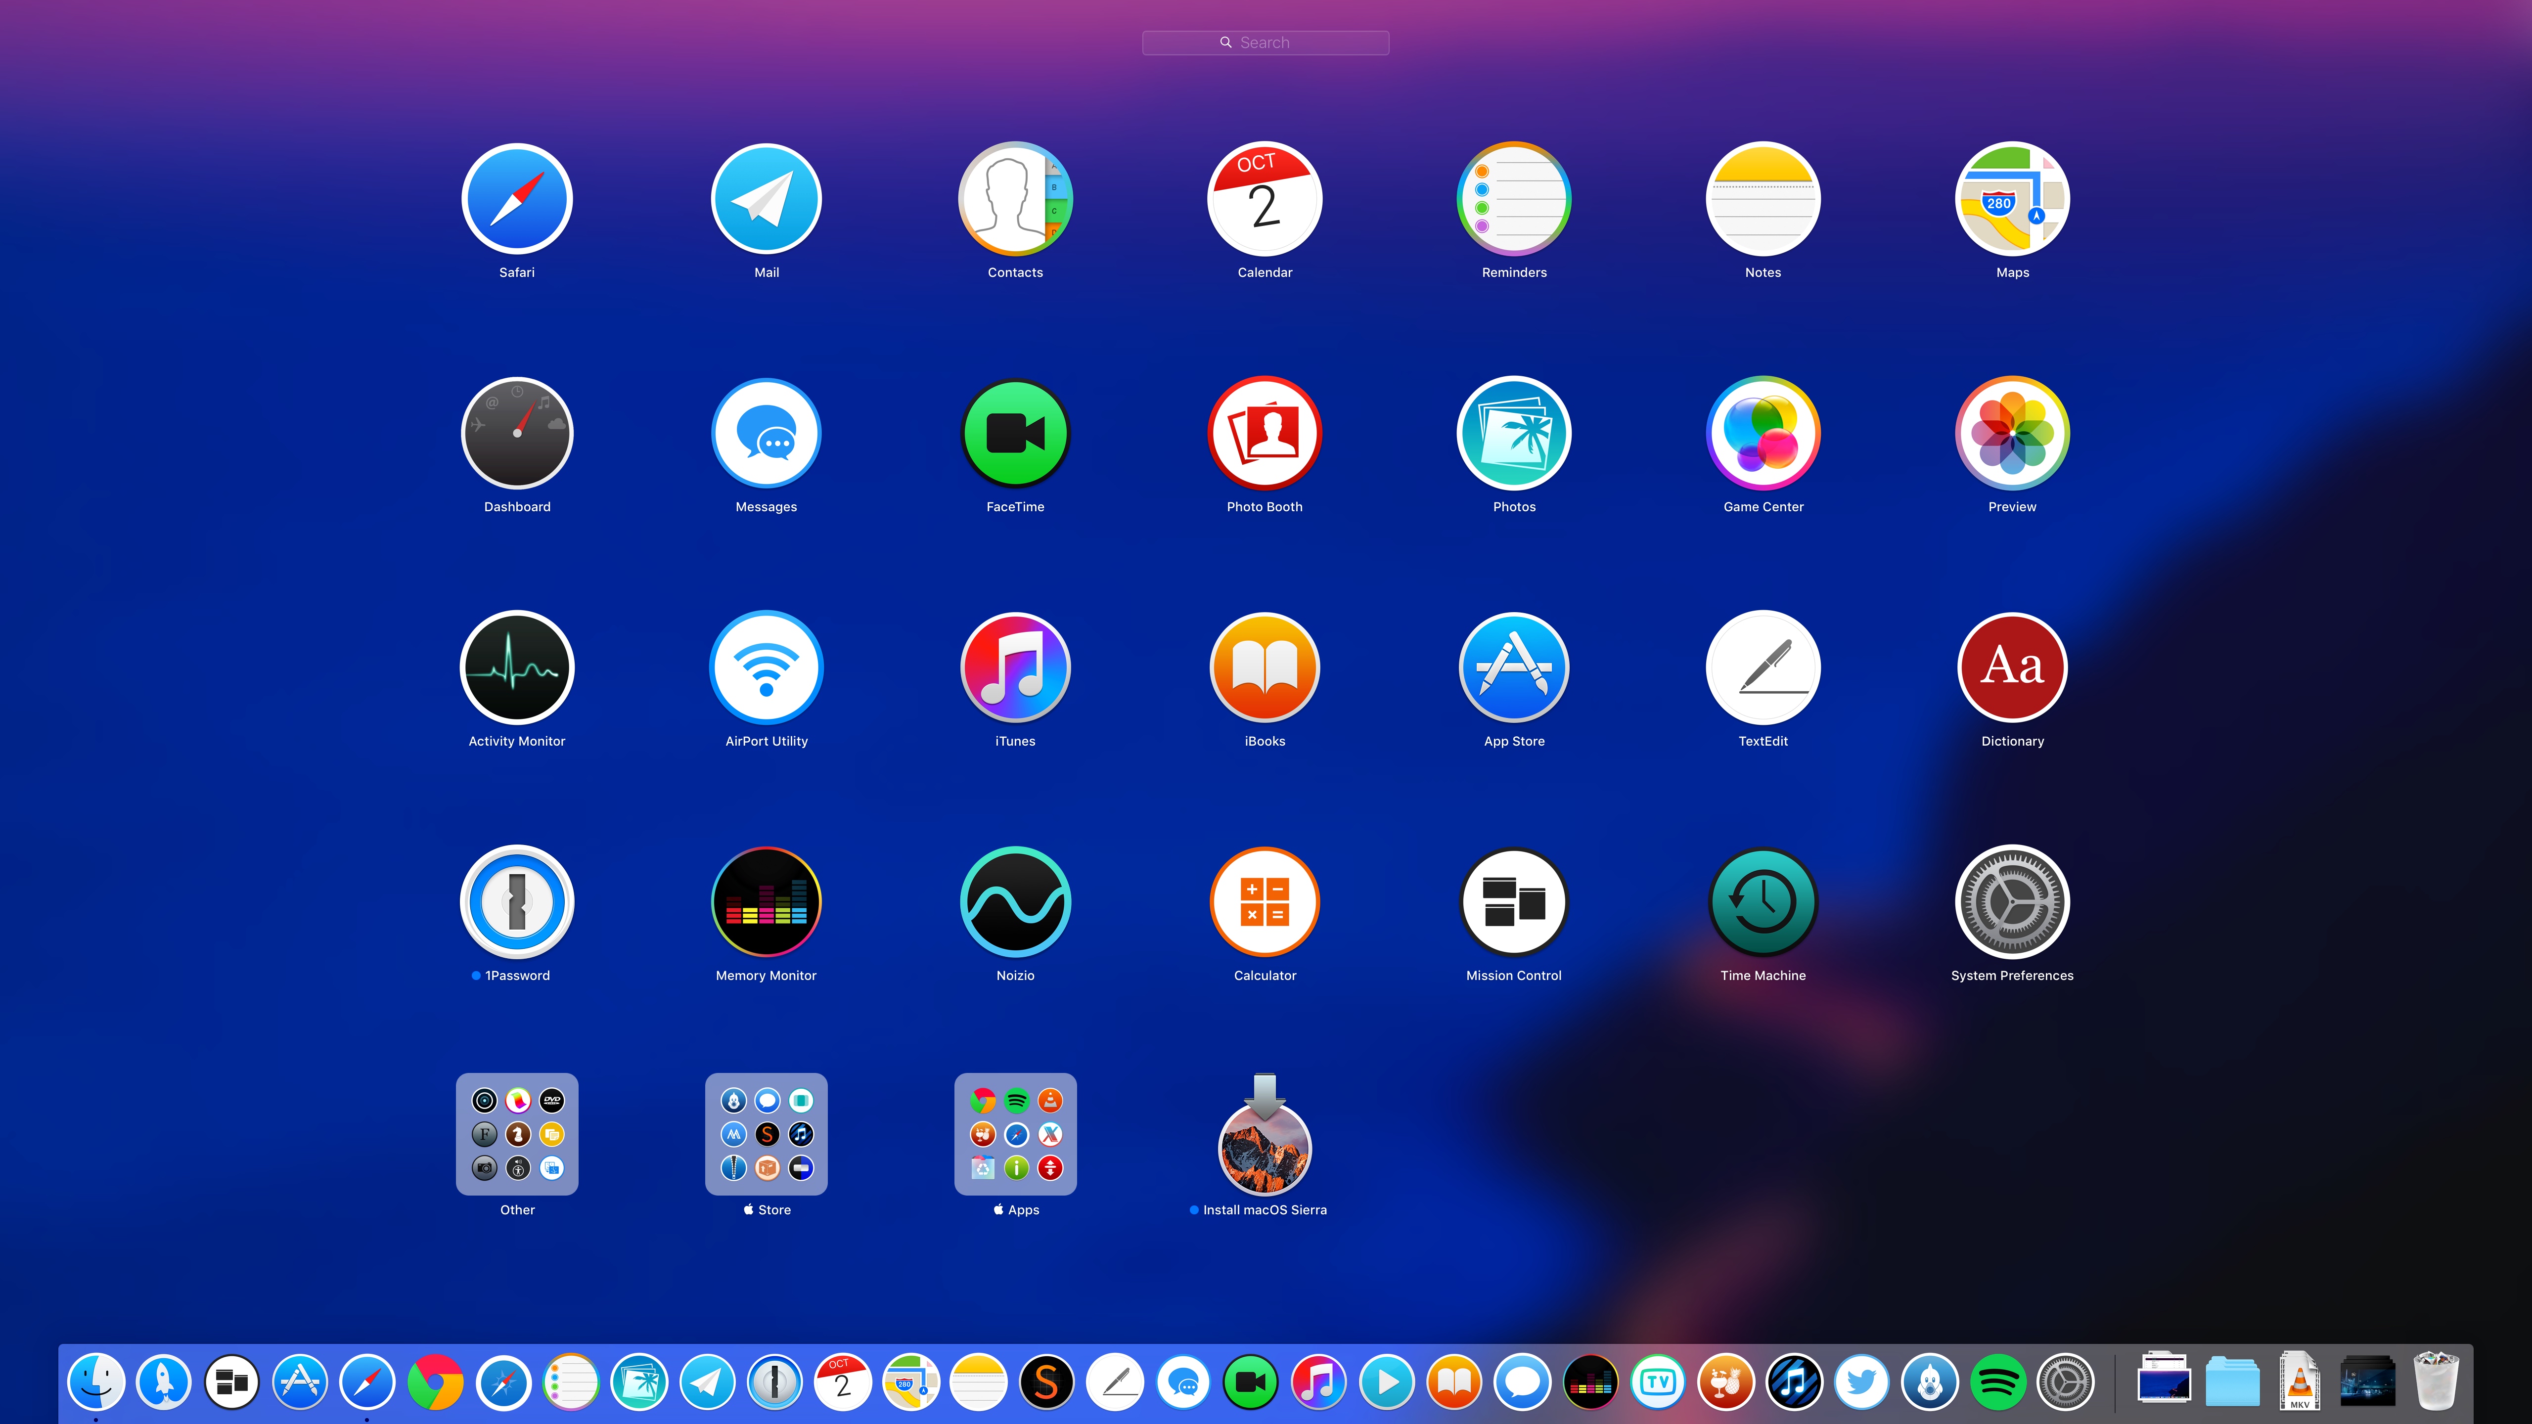Launch Calculator
This screenshot has height=1424, width=2532.
[1265, 901]
